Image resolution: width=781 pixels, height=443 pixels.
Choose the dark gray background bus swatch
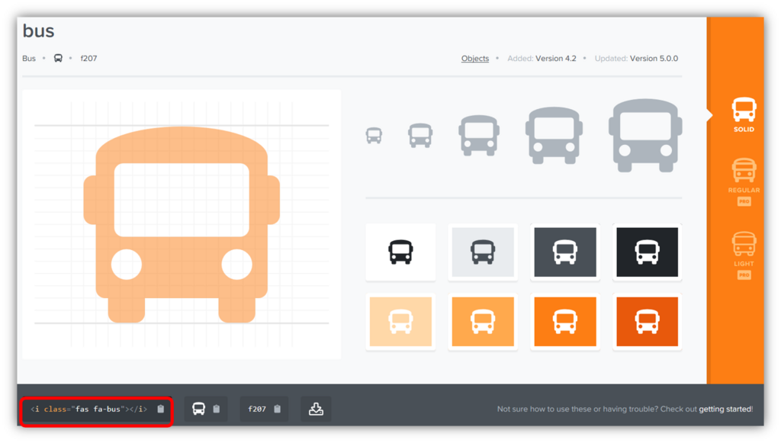[x=565, y=252]
